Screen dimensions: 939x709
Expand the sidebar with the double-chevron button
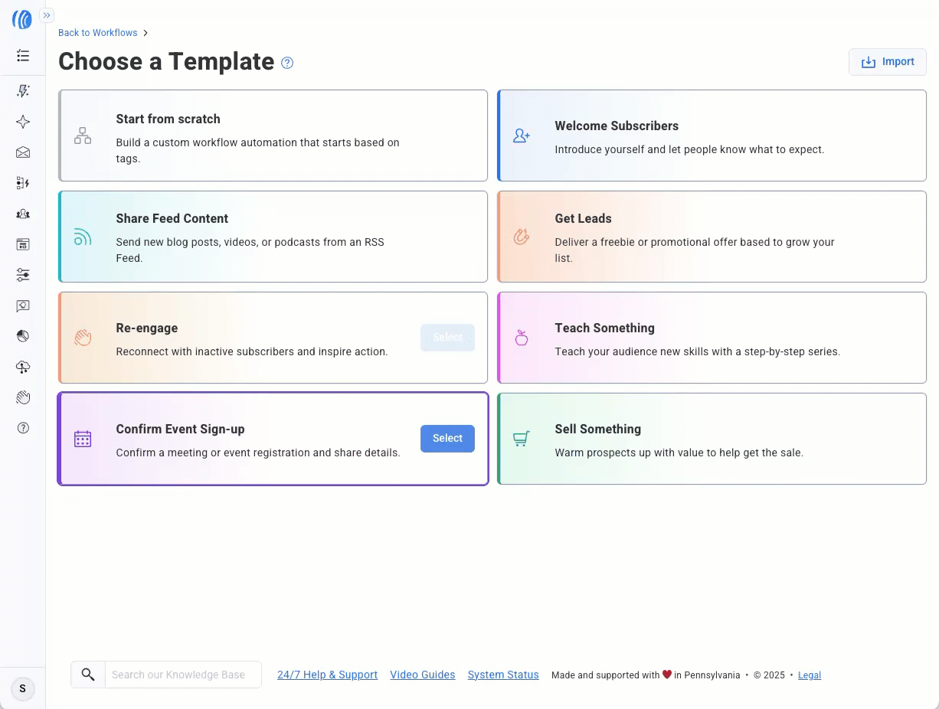(47, 15)
